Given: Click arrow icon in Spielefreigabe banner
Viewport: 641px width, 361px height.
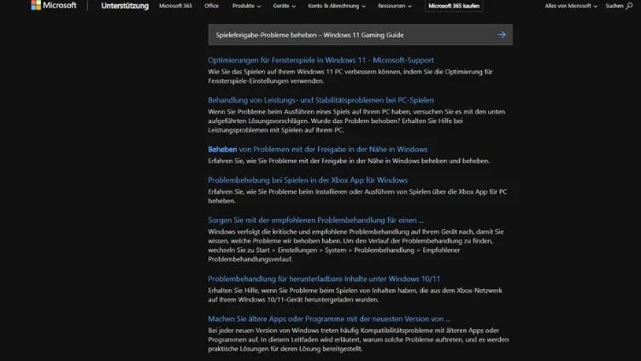Looking at the screenshot, I should (502, 35).
